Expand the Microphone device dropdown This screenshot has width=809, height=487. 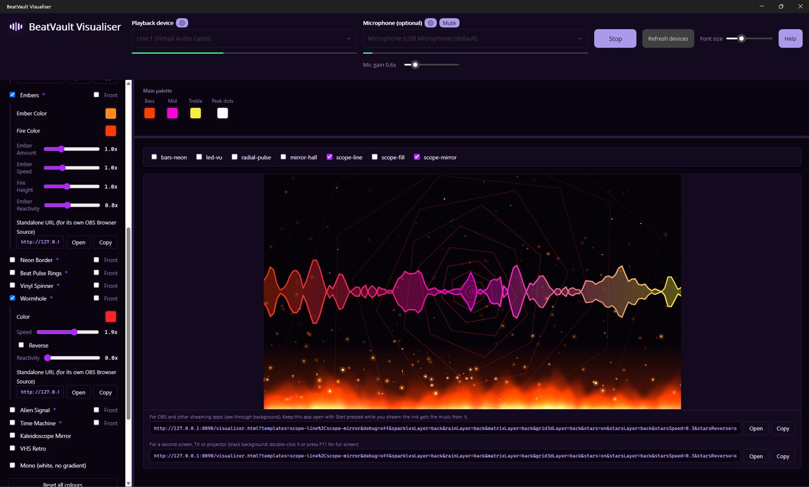(x=475, y=38)
